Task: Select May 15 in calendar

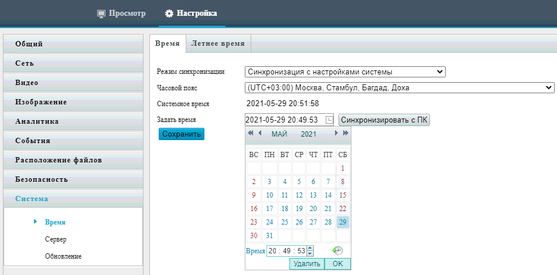Action: point(343,195)
